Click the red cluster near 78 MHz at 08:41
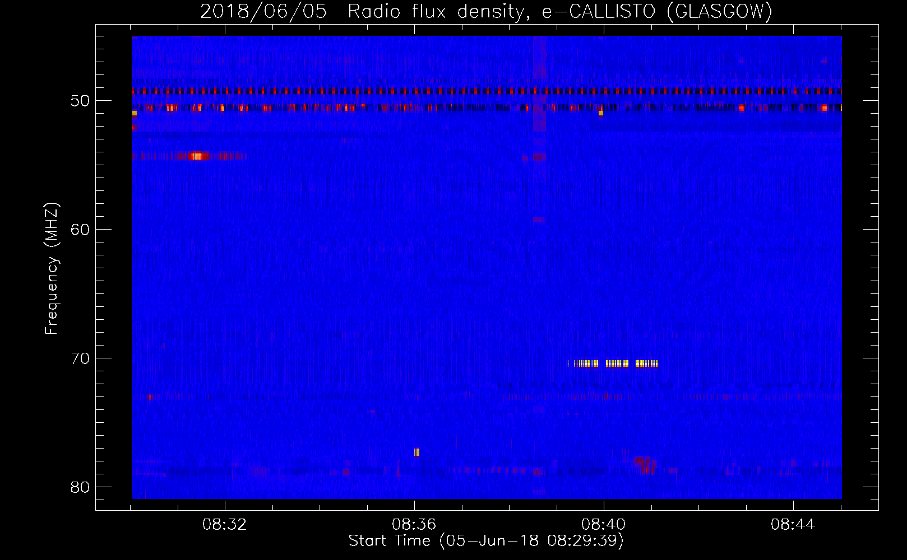Screen dimensions: 907x560 (x=645, y=464)
